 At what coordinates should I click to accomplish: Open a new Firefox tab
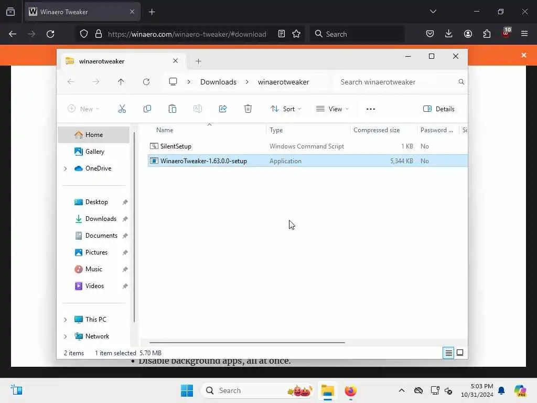152,12
